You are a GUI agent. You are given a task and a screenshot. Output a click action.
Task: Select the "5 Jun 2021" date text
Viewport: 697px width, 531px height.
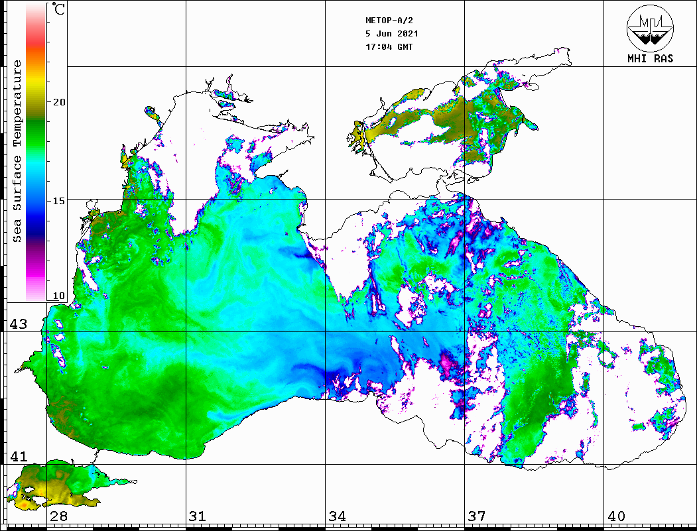(x=392, y=34)
